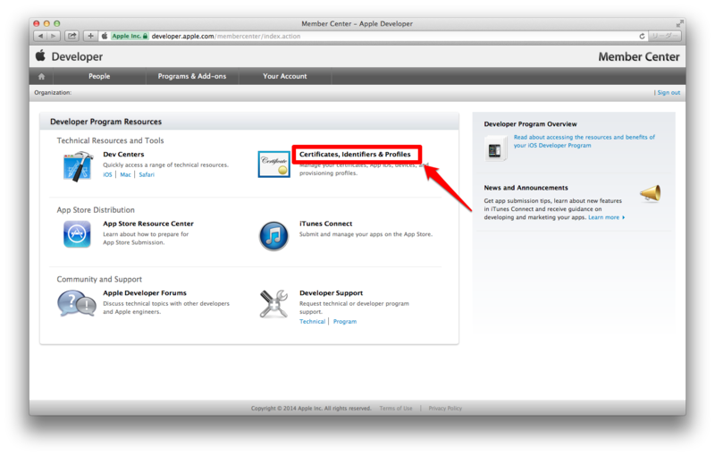The width and height of the screenshot is (715, 456).
Task: Click the Certificate icon
Action: tap(273, 165)
